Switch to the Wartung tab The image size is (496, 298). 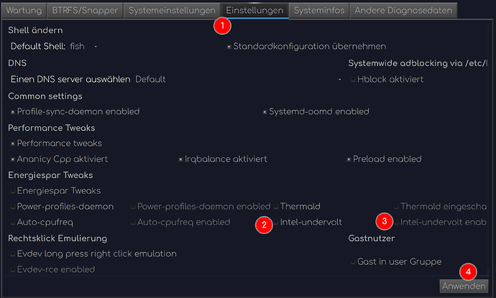click(24, 11)
